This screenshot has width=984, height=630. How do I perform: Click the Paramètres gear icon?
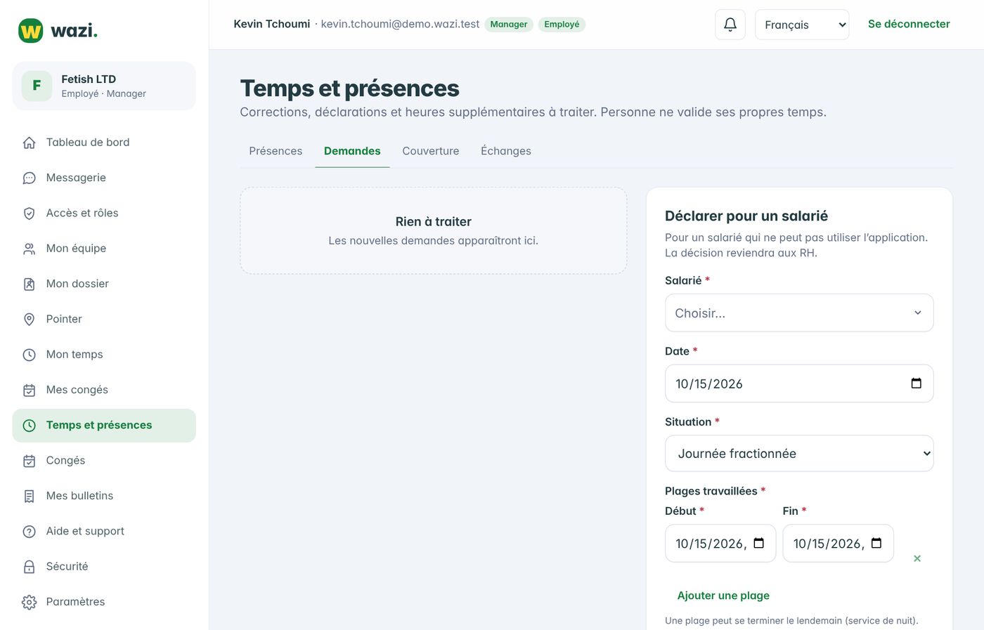click(x=29, y=602)
